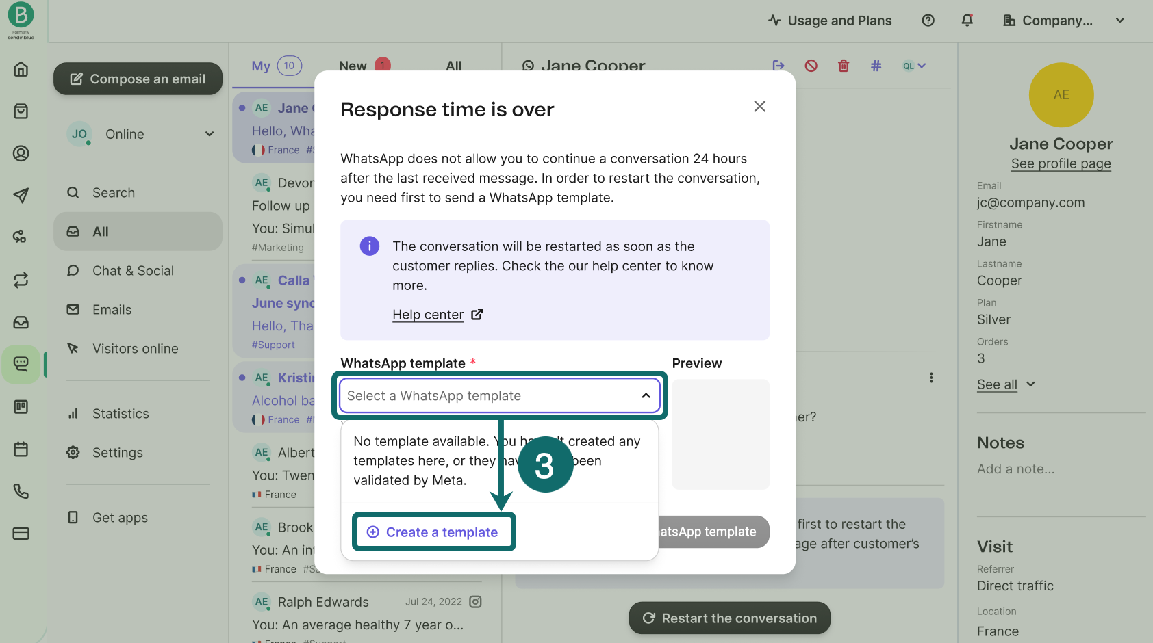This screenshot has height=643, width=1153.
Task: Click the home icon in left sidebar
Action: point(21,69)
